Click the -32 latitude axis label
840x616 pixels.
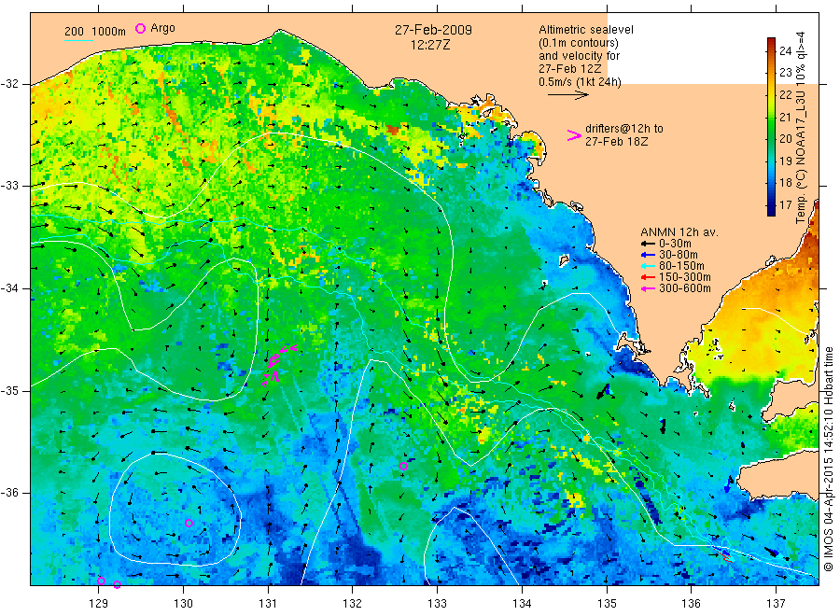(x=10, y=84)
